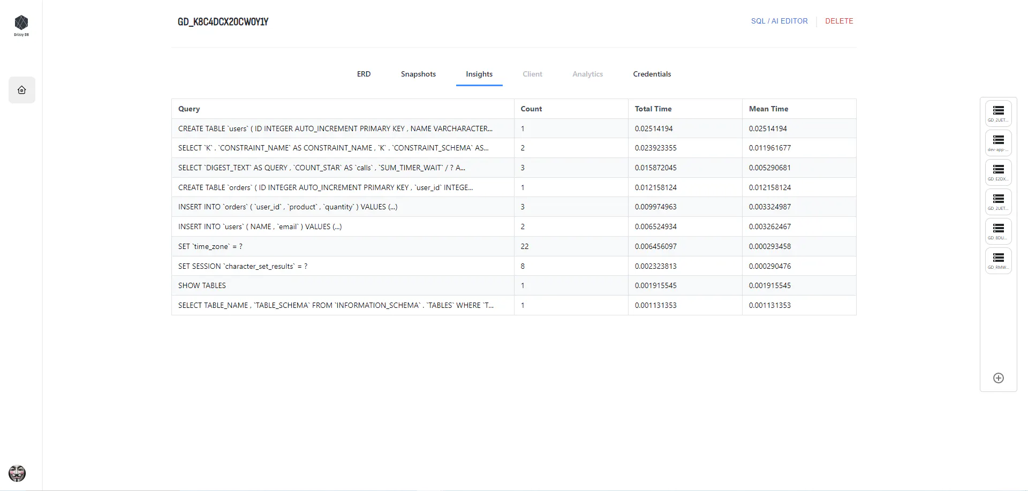Screen dimensions: 1028x491
Task: Open the GD_E2DX database icon
Action: point(999,172)
